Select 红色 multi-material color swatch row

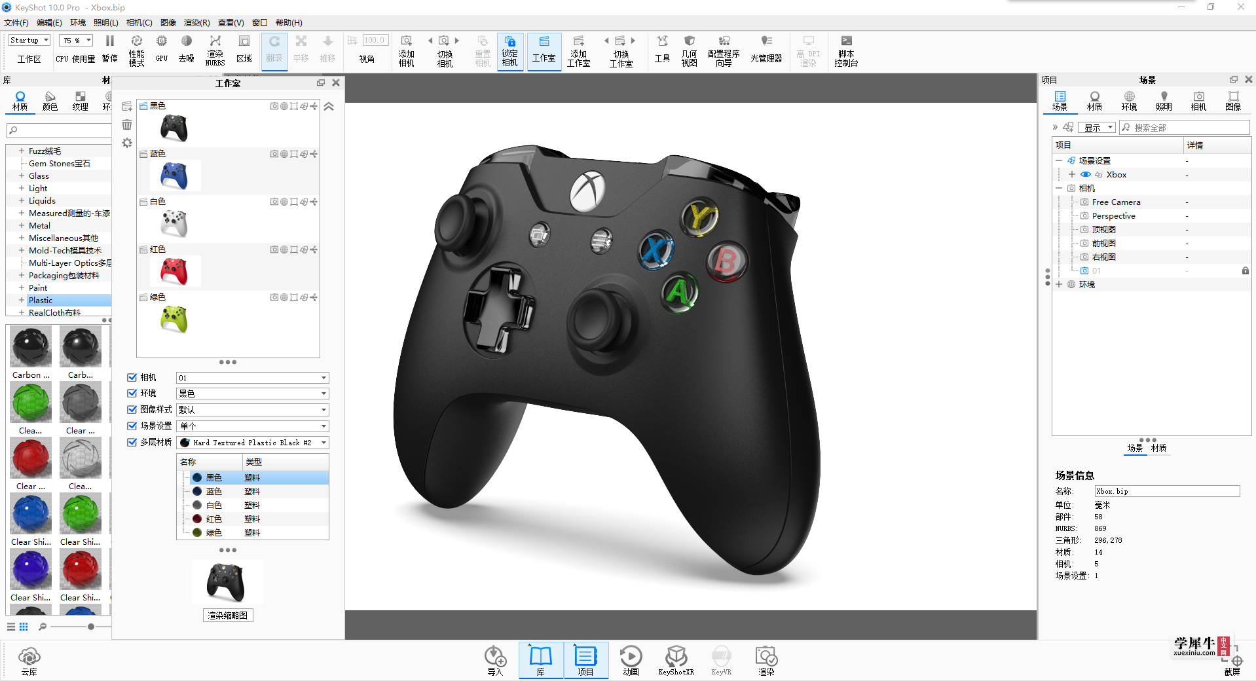253,519
